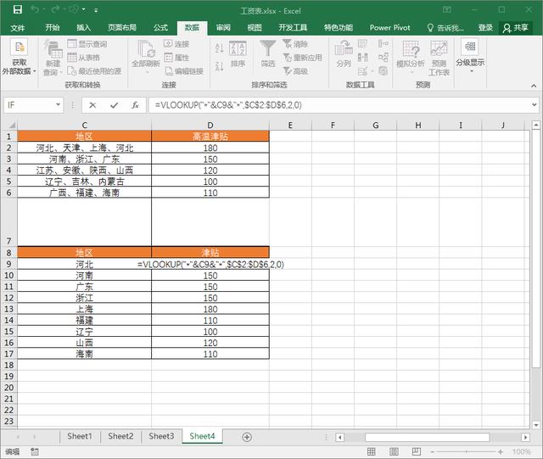Open Refresh All (全部刷新) dropdown arrow
Image resolution: width=543 pixels, height=459 pixels.
click(x=146, y=72)
